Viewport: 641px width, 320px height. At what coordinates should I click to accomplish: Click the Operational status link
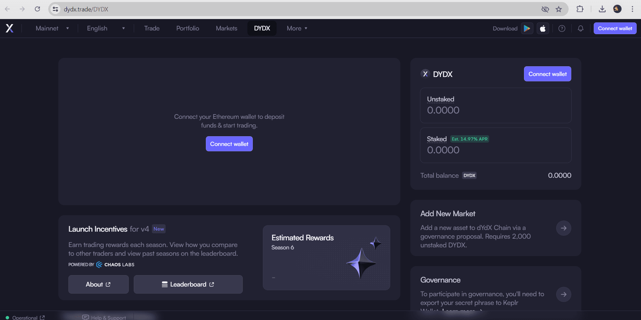pos(25,318)
